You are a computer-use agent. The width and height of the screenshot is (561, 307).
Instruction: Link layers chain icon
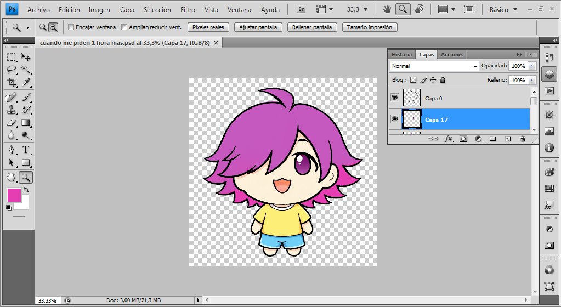click(x=433, y=139)
